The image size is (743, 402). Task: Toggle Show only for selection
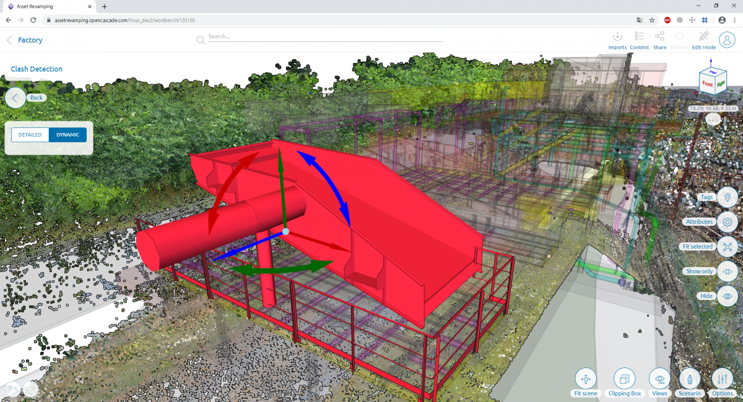[x=727, y=271]
